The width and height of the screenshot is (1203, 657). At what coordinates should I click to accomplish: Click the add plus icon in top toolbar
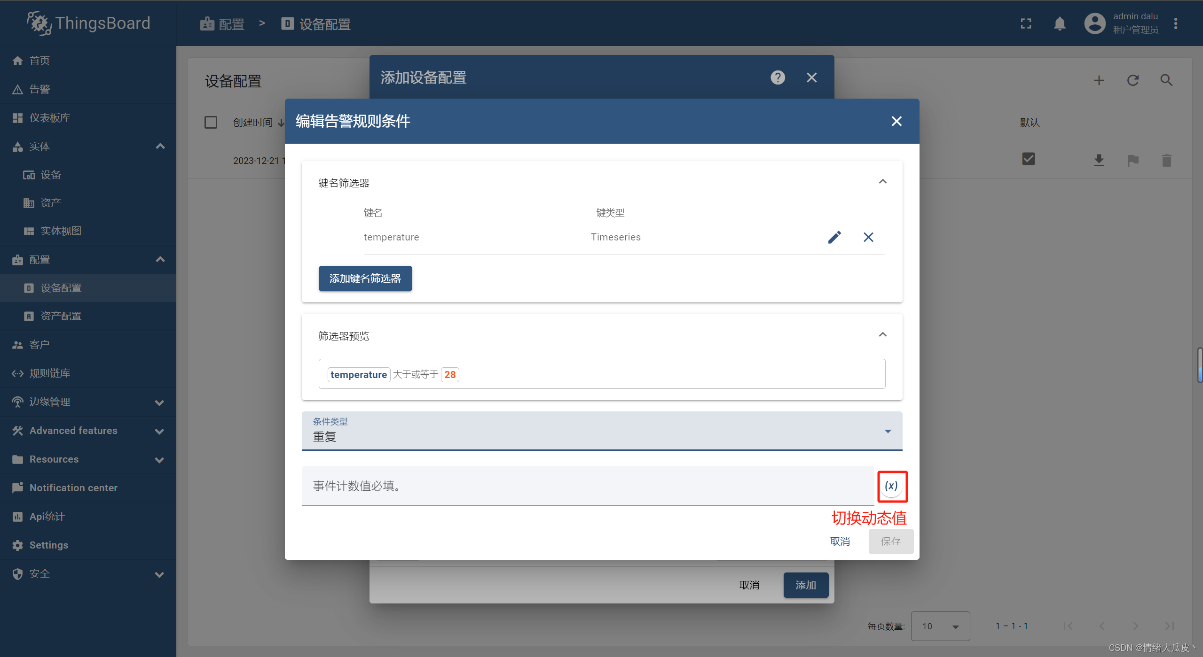point(1100,80)
